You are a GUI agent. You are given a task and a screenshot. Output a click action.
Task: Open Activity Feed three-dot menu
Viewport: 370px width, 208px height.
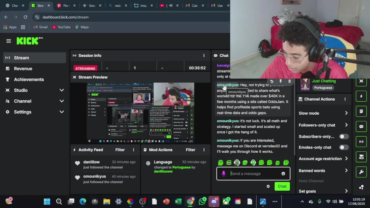coord(133,150)
